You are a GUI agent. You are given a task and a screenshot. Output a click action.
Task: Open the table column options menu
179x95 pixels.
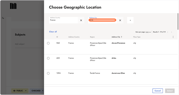point(173,37)
